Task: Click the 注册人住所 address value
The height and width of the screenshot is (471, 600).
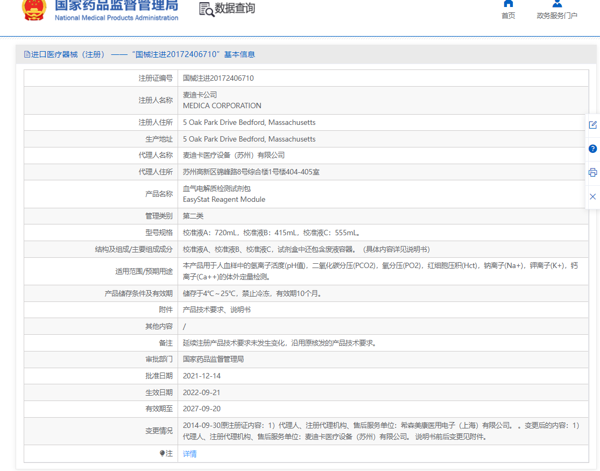Action: point(249,123)
